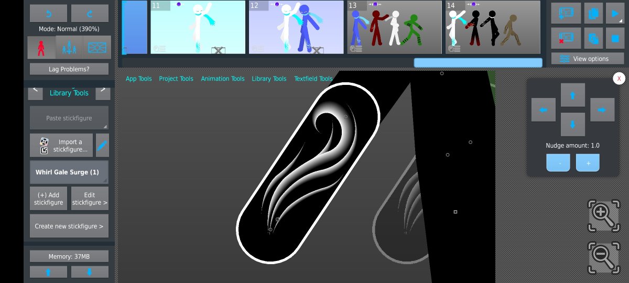Select frame 11 thumbnail
This screenshot has height=283, width=629.
[x=198, y=27]
